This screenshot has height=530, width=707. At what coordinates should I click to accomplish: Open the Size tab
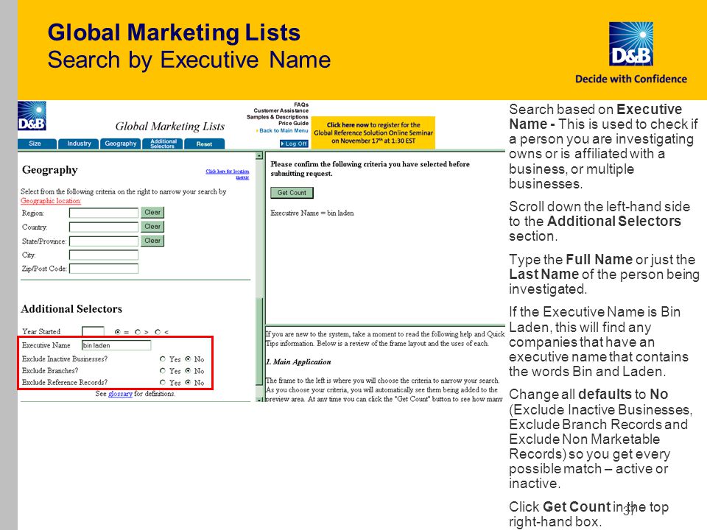37,144
